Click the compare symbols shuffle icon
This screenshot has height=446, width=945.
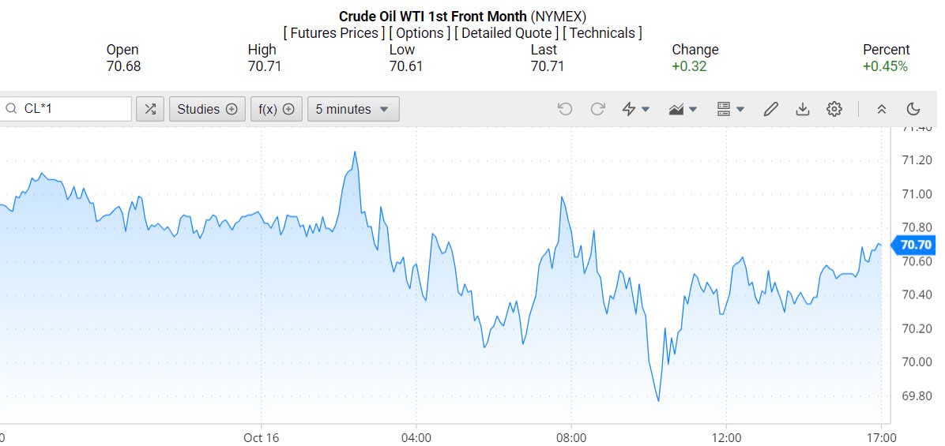[150, 109]
